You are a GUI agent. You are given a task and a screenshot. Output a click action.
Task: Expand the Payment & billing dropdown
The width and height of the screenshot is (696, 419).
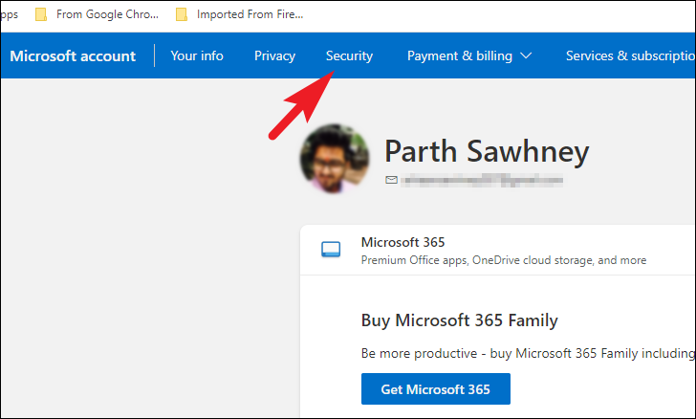[469, 56]
